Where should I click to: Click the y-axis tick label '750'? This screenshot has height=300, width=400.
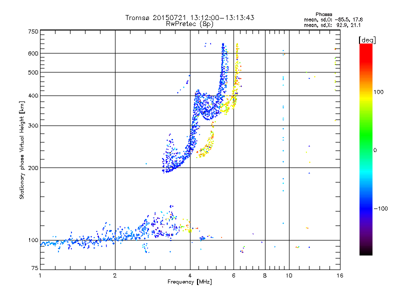tap(33, 31)
